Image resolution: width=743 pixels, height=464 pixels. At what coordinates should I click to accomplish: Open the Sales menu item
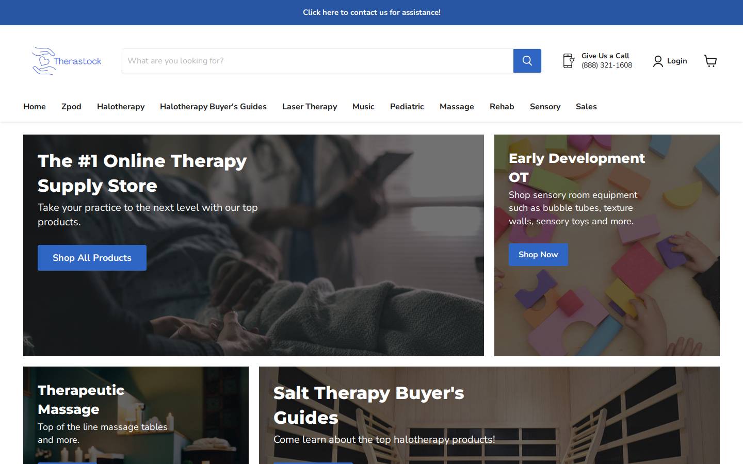(586, 107)
